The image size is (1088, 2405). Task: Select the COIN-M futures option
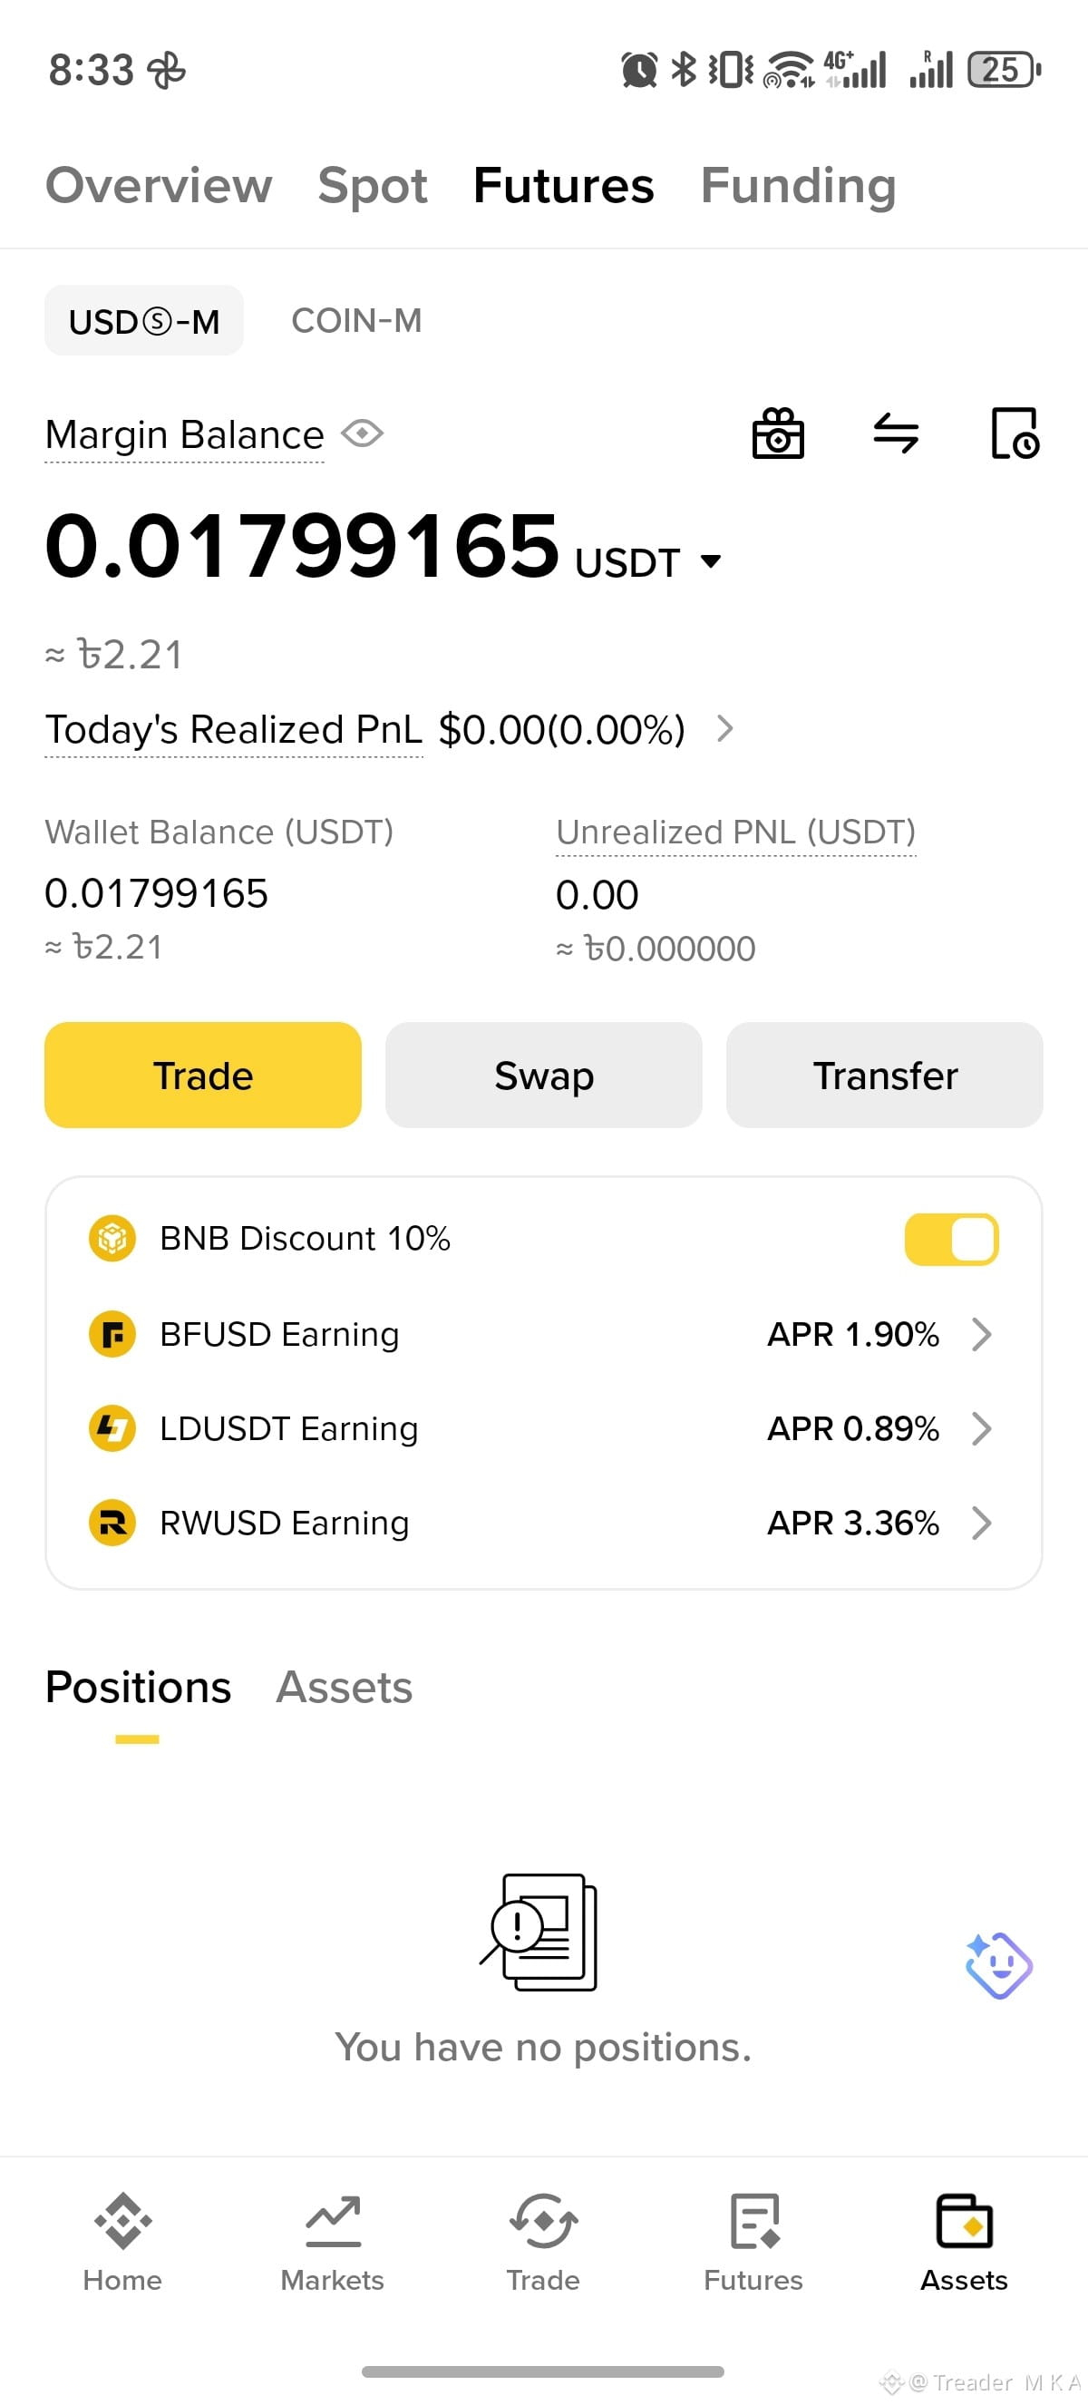[356, 321]
